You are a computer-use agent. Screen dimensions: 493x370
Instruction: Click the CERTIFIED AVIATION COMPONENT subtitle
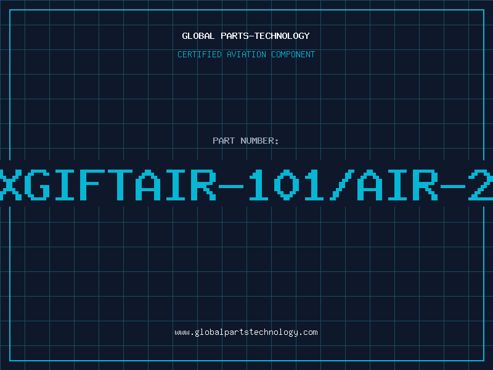point(246,54)
